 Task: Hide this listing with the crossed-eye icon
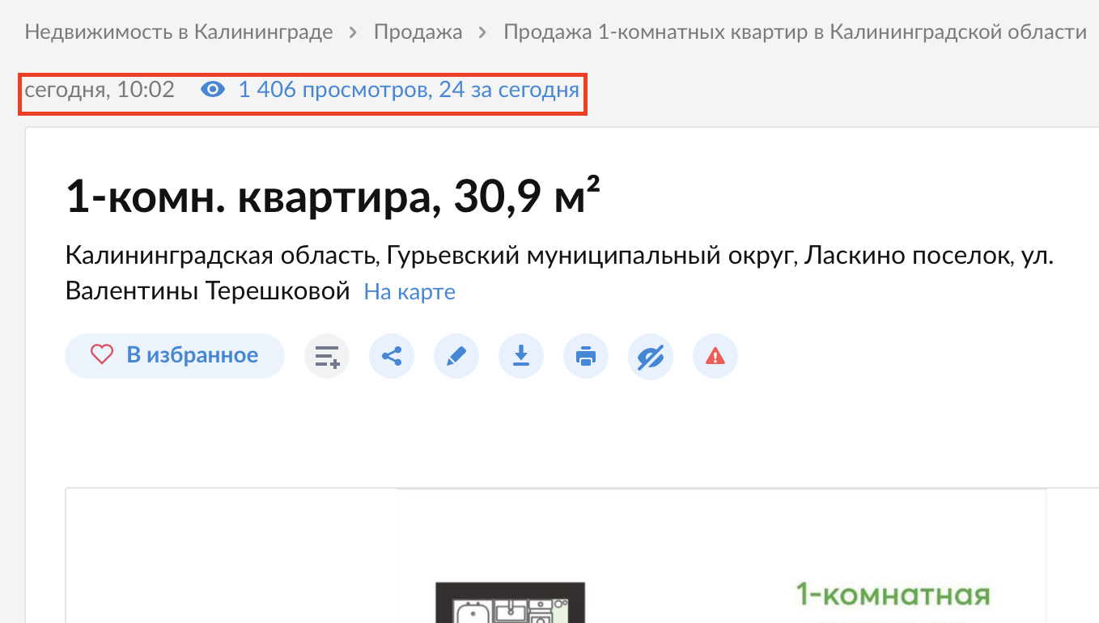pyautogui.click(x=651, y=356)
